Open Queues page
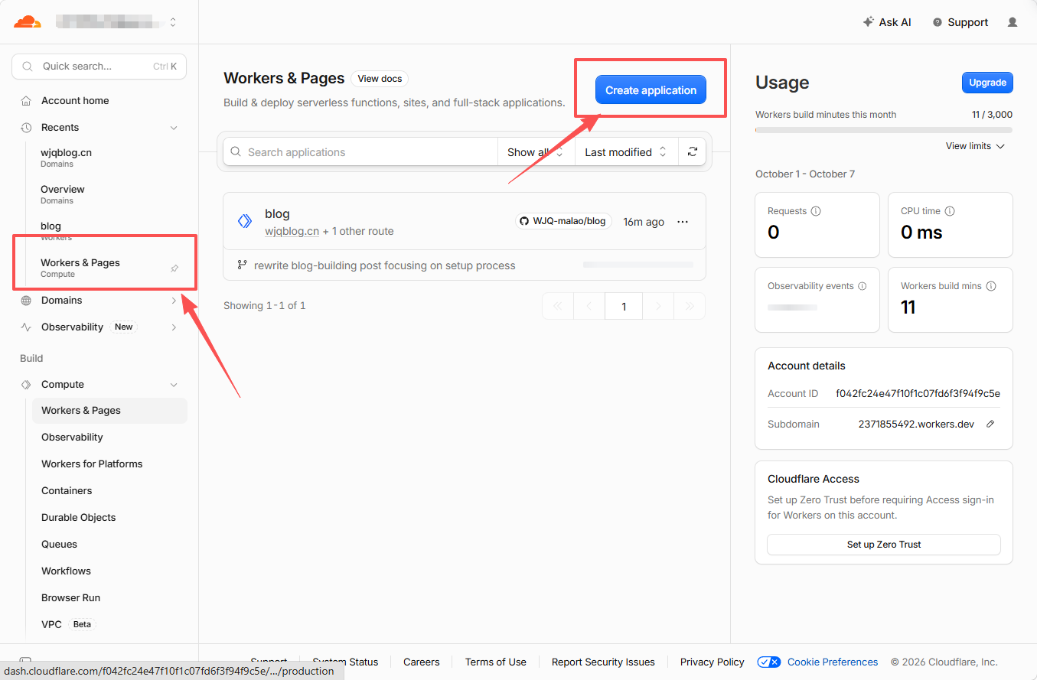The width and height of the screenshot is (1037, 680). click(60, 545)
